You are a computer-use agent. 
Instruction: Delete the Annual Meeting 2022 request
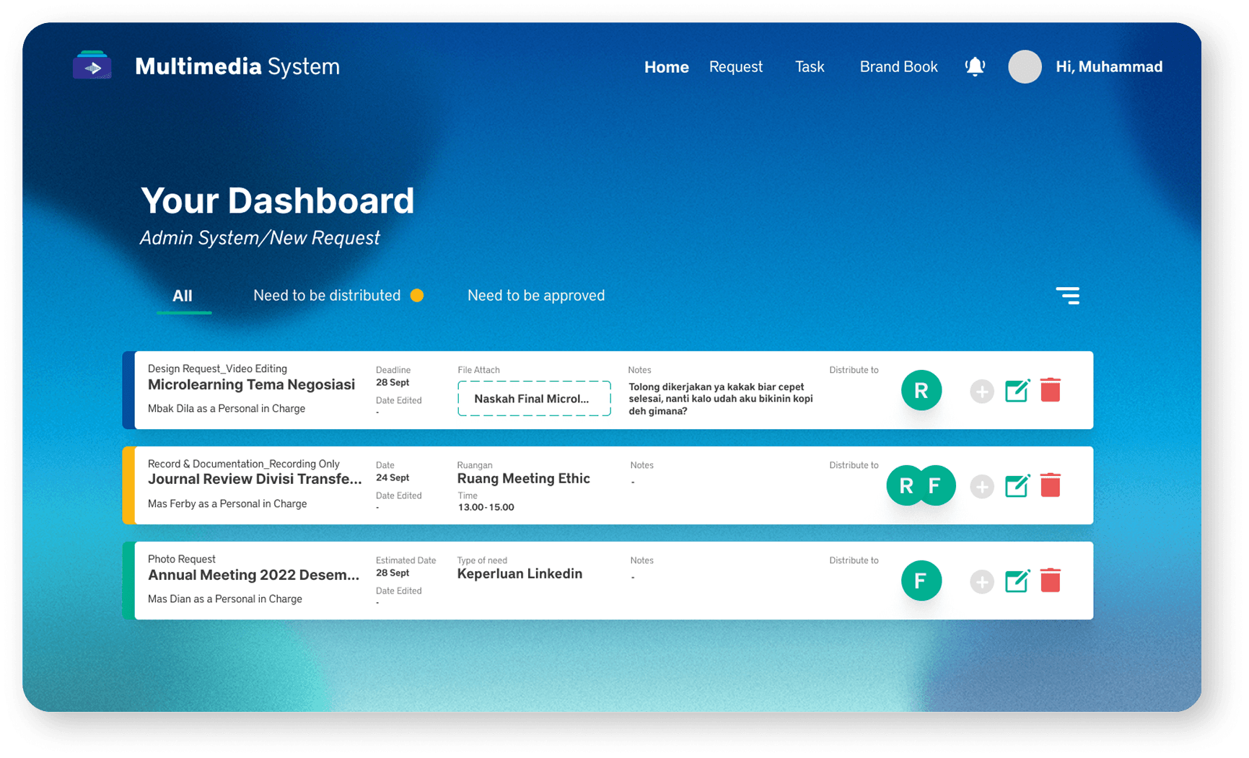(1051, 581)
